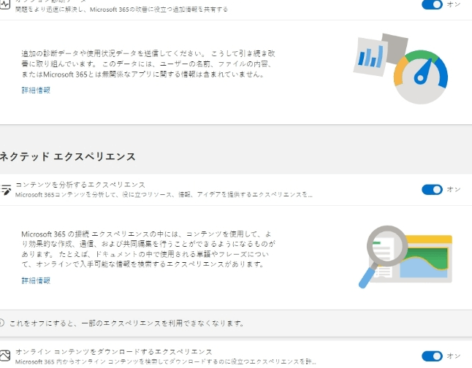Select コンテンツを分析するエクスペリエンス row title
The width and height of the screenshot is (472, 368).
80,185
